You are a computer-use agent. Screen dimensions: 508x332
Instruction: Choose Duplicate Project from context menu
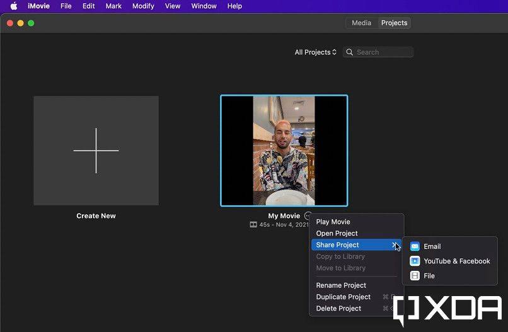356,297
